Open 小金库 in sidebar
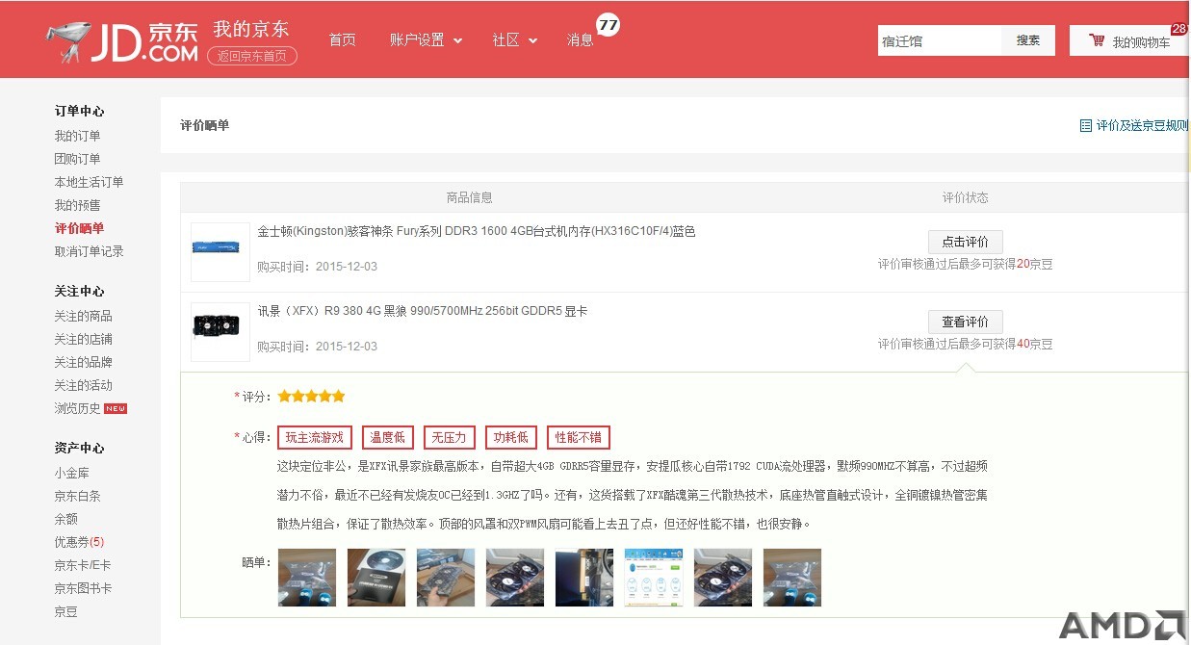 click(71, 473)
